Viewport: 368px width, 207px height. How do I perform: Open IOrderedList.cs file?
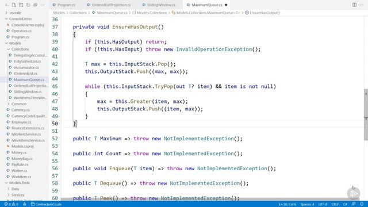tap(25, 74)
